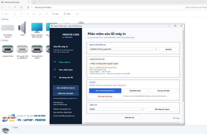
Task: Click the Delete icon in Explorer toolbar
Action: point(46,14)
